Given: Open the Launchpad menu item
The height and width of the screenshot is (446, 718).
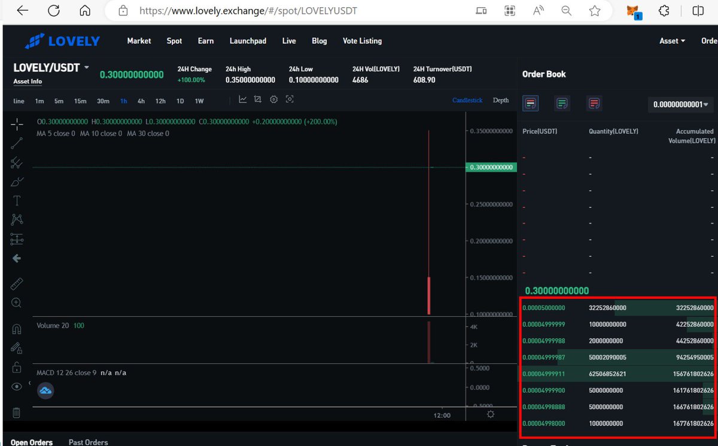Looking at the screenshot, I should [x=248, y=41].
